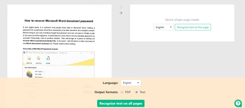
Task: Click Recognize text on this page
Action: coord(193,27)
